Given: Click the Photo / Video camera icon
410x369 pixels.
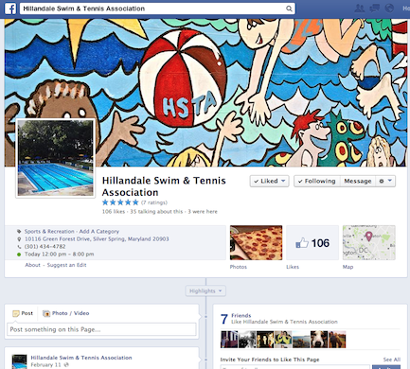Looking at the screenshot, I should coord(46,313).
